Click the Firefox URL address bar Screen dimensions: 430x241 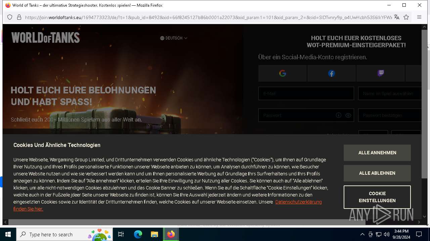(208, 17)
